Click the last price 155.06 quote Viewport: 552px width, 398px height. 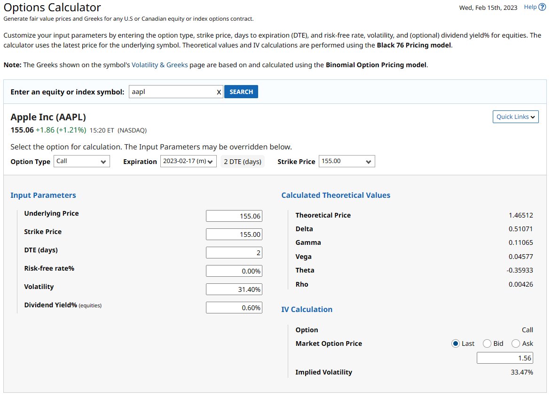click(x=22, y=130)
